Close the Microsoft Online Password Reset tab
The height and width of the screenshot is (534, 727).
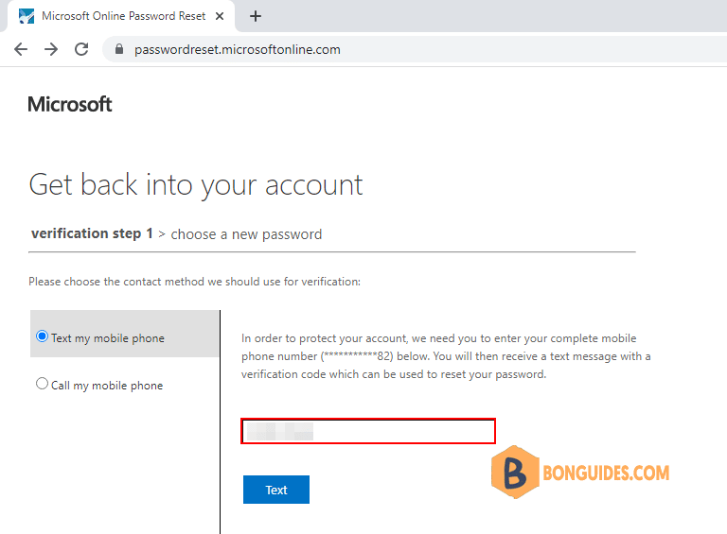pyautogui.click(x=220, y=16)
